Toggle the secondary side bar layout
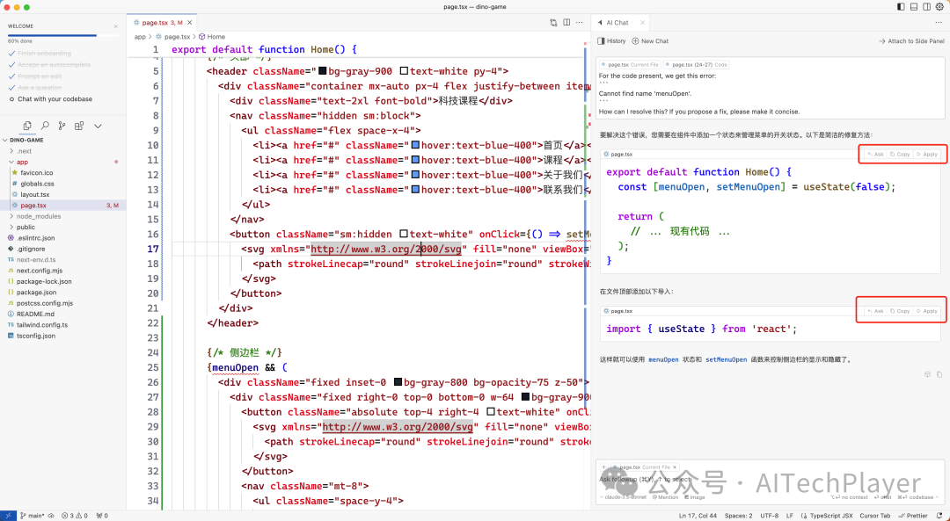Screen dimensions: 950x521 click(925, 6)
